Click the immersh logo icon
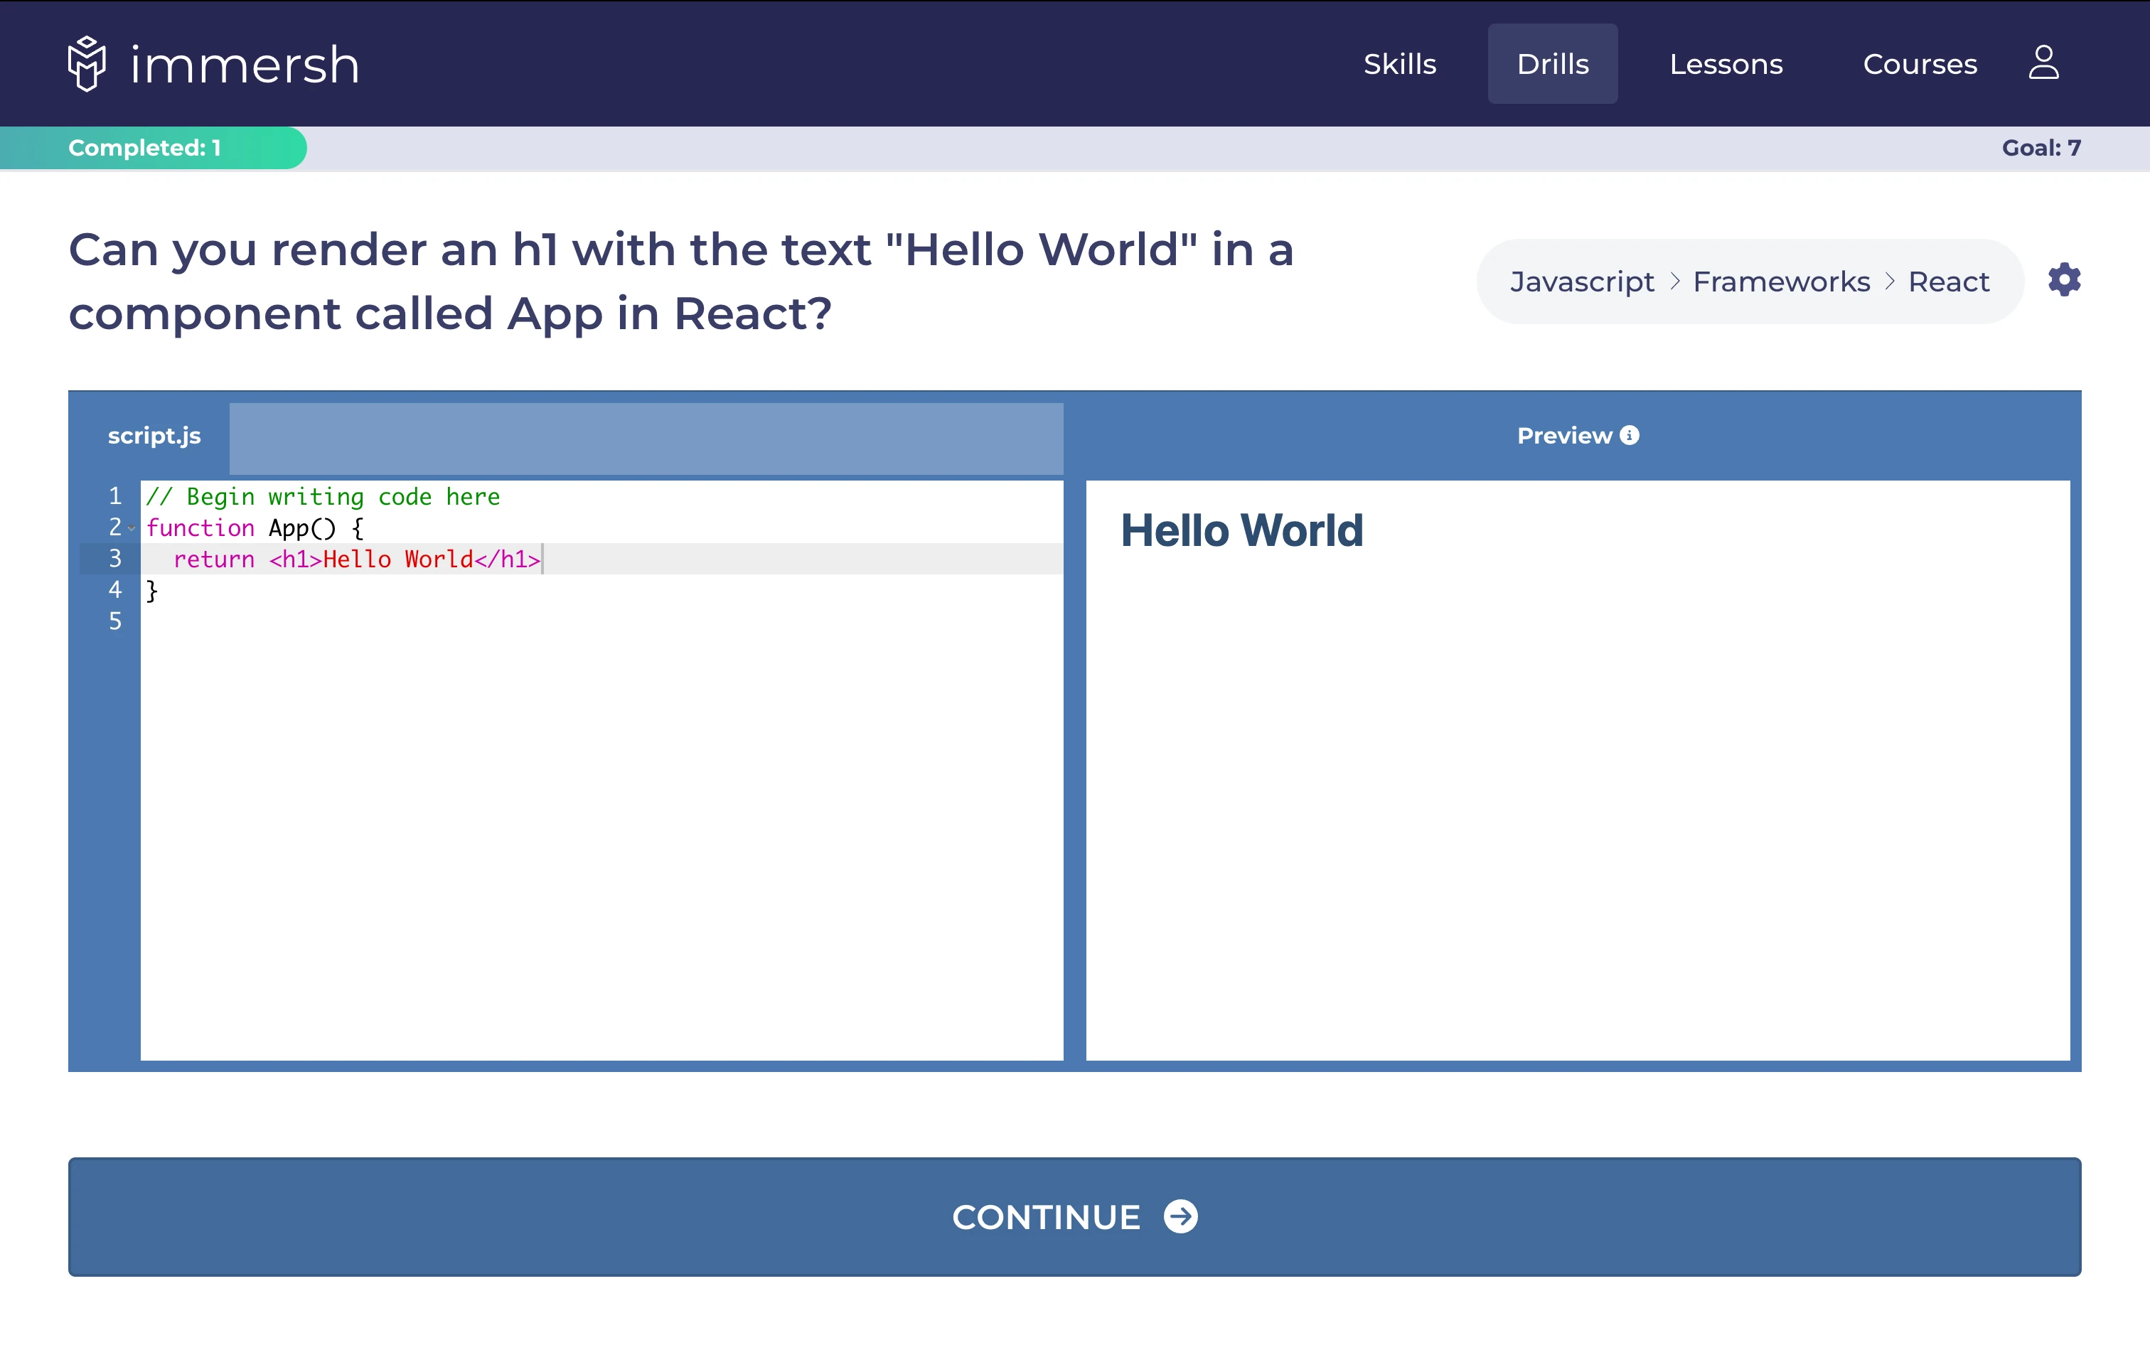2150x1345 pixels. click(x=86, y=64)
